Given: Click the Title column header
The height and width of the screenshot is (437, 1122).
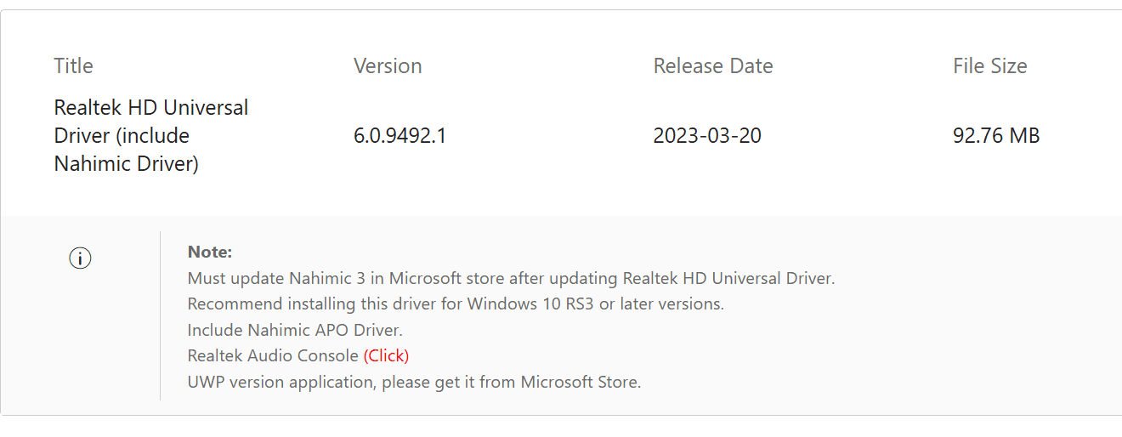Looking at the screenshot, I should click(73, 66).
